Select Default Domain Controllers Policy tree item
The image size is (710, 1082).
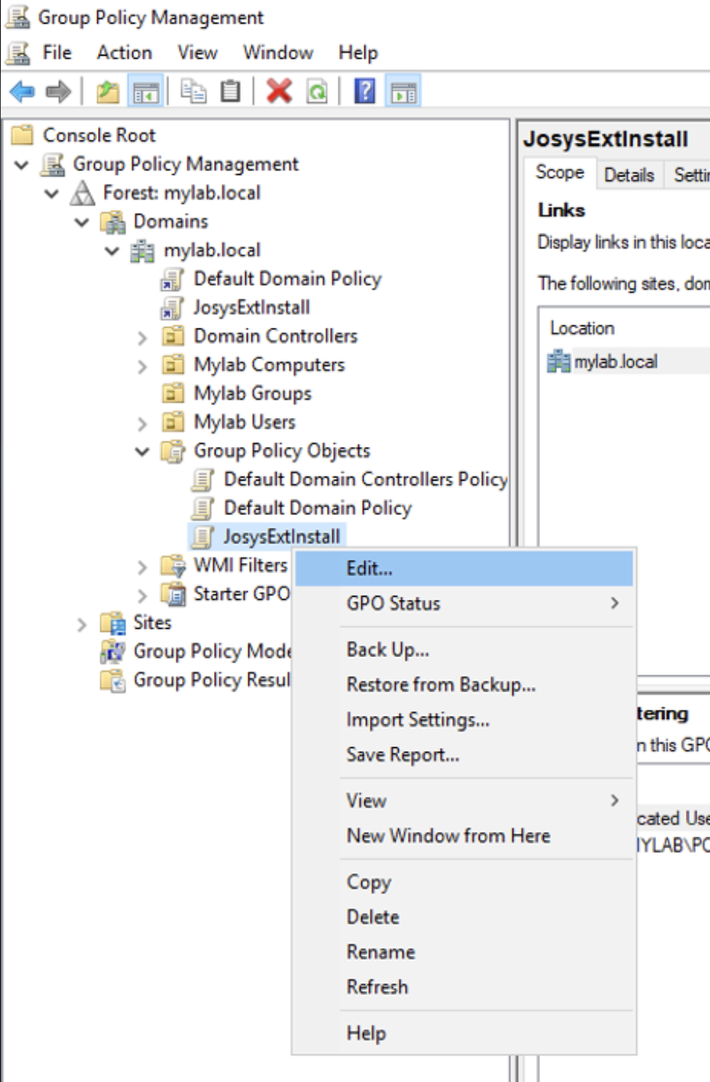(365, 479)
